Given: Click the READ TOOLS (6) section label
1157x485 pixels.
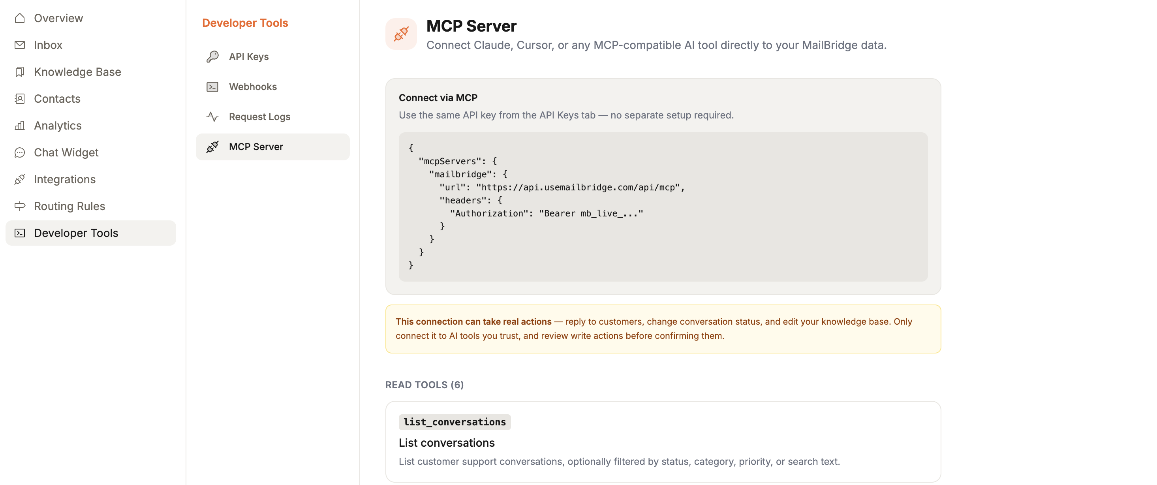Looking at the screenshot, I should 424,385.
